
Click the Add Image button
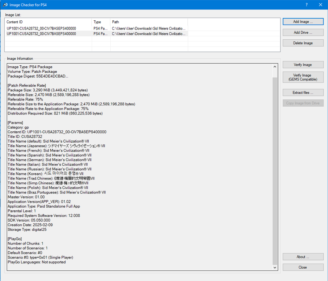point(303,22)
